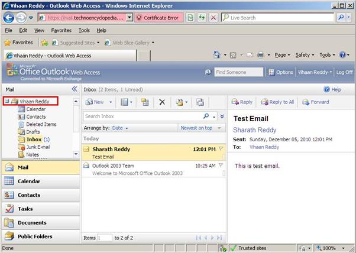Open the Arrange by Date dropdown
The width and height of the screenshot is (356, 253).
[x=120, y=128]
